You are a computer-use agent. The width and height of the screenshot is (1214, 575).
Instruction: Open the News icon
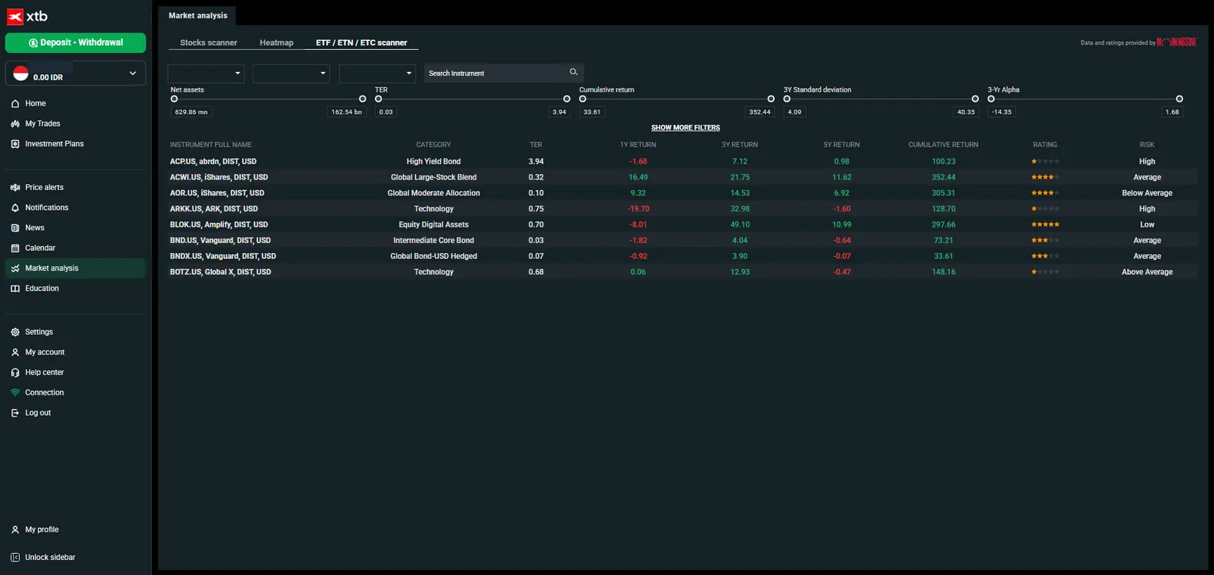point(15,228)
